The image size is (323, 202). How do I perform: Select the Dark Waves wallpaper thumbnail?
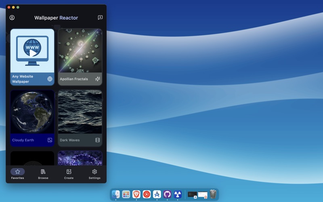(x=80, y=112)
